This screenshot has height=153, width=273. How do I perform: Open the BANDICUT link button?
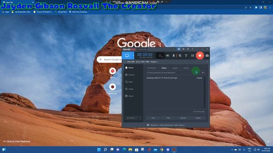(133, 118)
